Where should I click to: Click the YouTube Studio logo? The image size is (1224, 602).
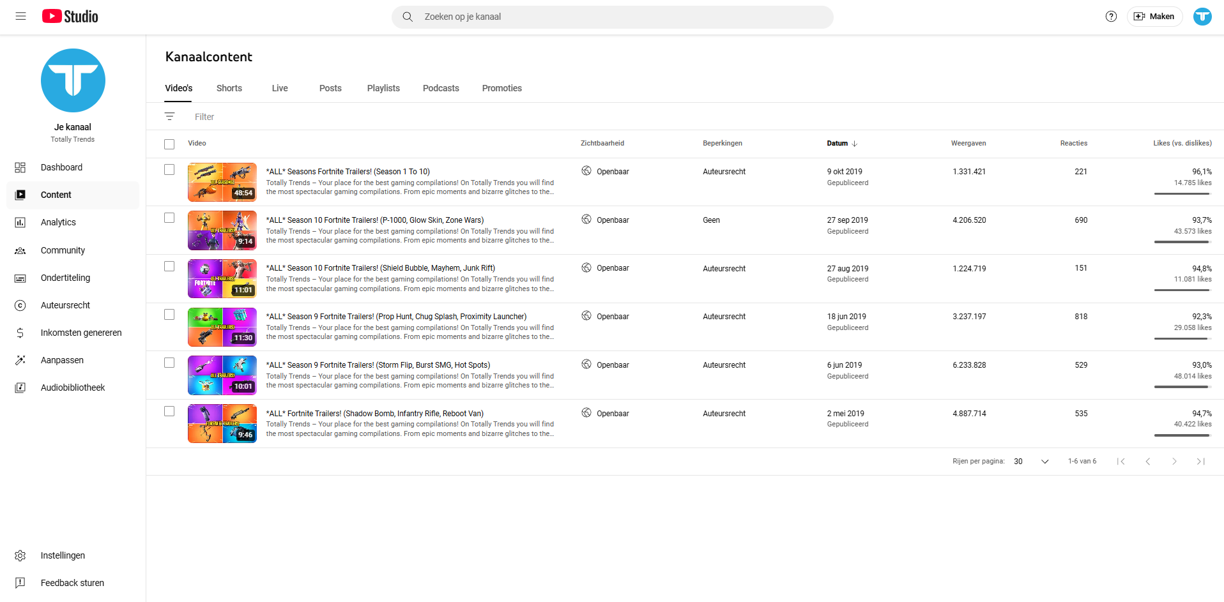[70, 17]
